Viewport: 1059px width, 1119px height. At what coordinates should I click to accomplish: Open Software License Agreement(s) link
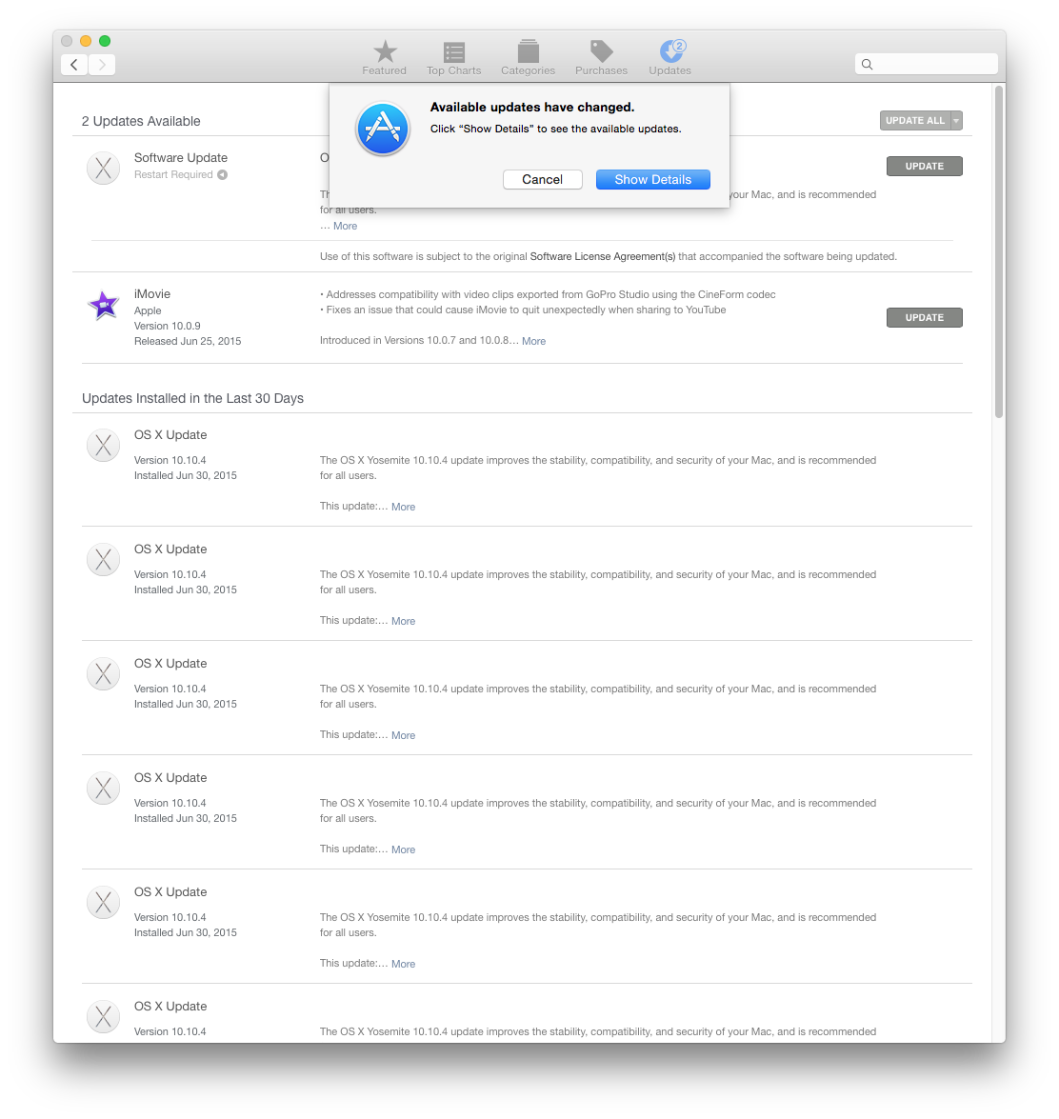pyautogui.click(x=602, y=256)
